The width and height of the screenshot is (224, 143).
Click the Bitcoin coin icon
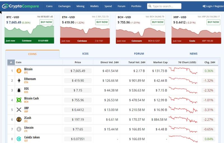pyautogui.click(x=19, y=71)
